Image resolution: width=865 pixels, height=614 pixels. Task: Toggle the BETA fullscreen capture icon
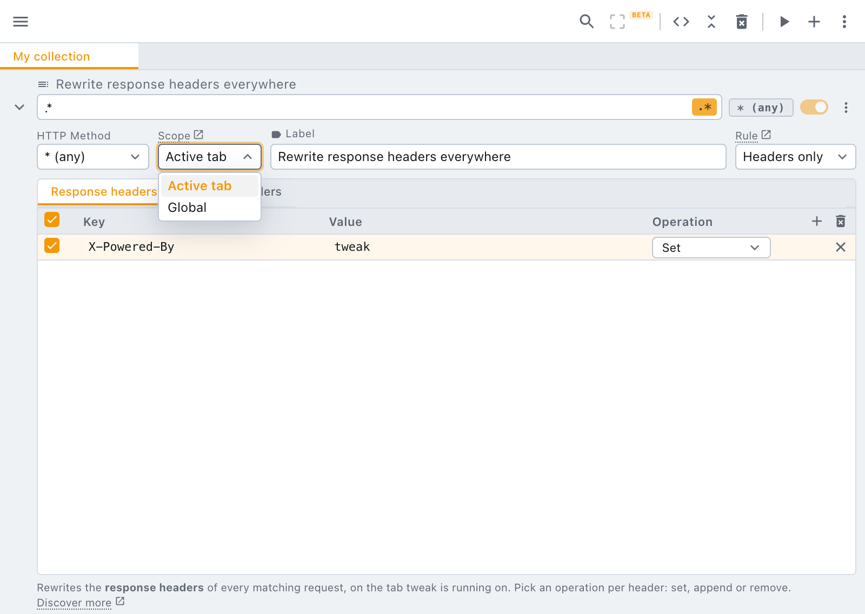pos(617,22)
